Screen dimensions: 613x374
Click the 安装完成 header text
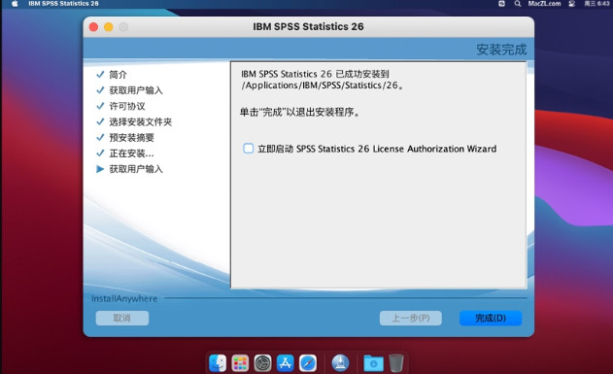501,50
